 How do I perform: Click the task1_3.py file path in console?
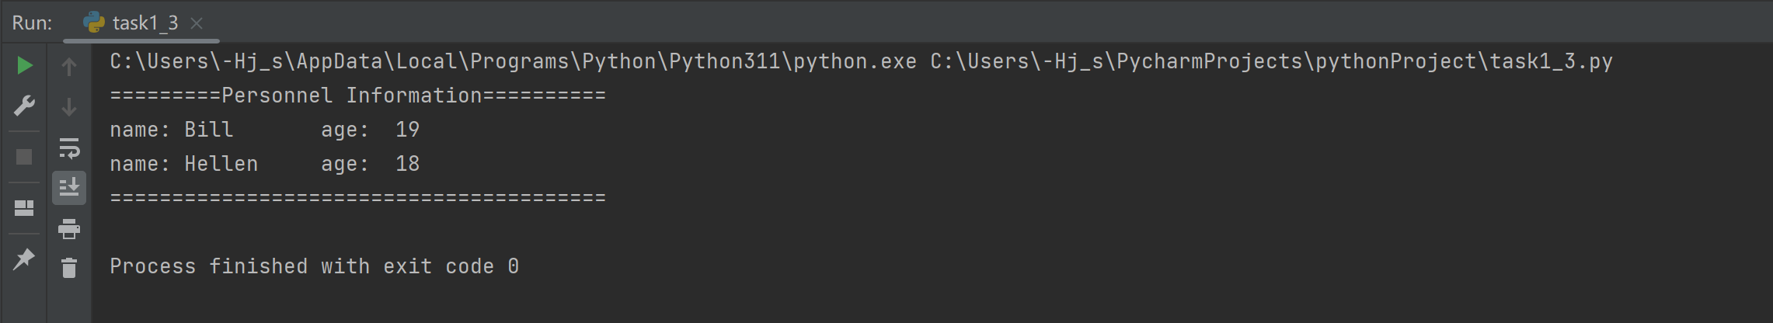1271,61
